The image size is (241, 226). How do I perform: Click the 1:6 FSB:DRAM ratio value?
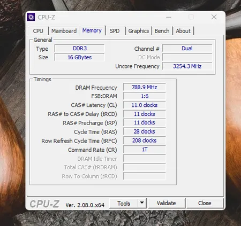pos(145,96)
